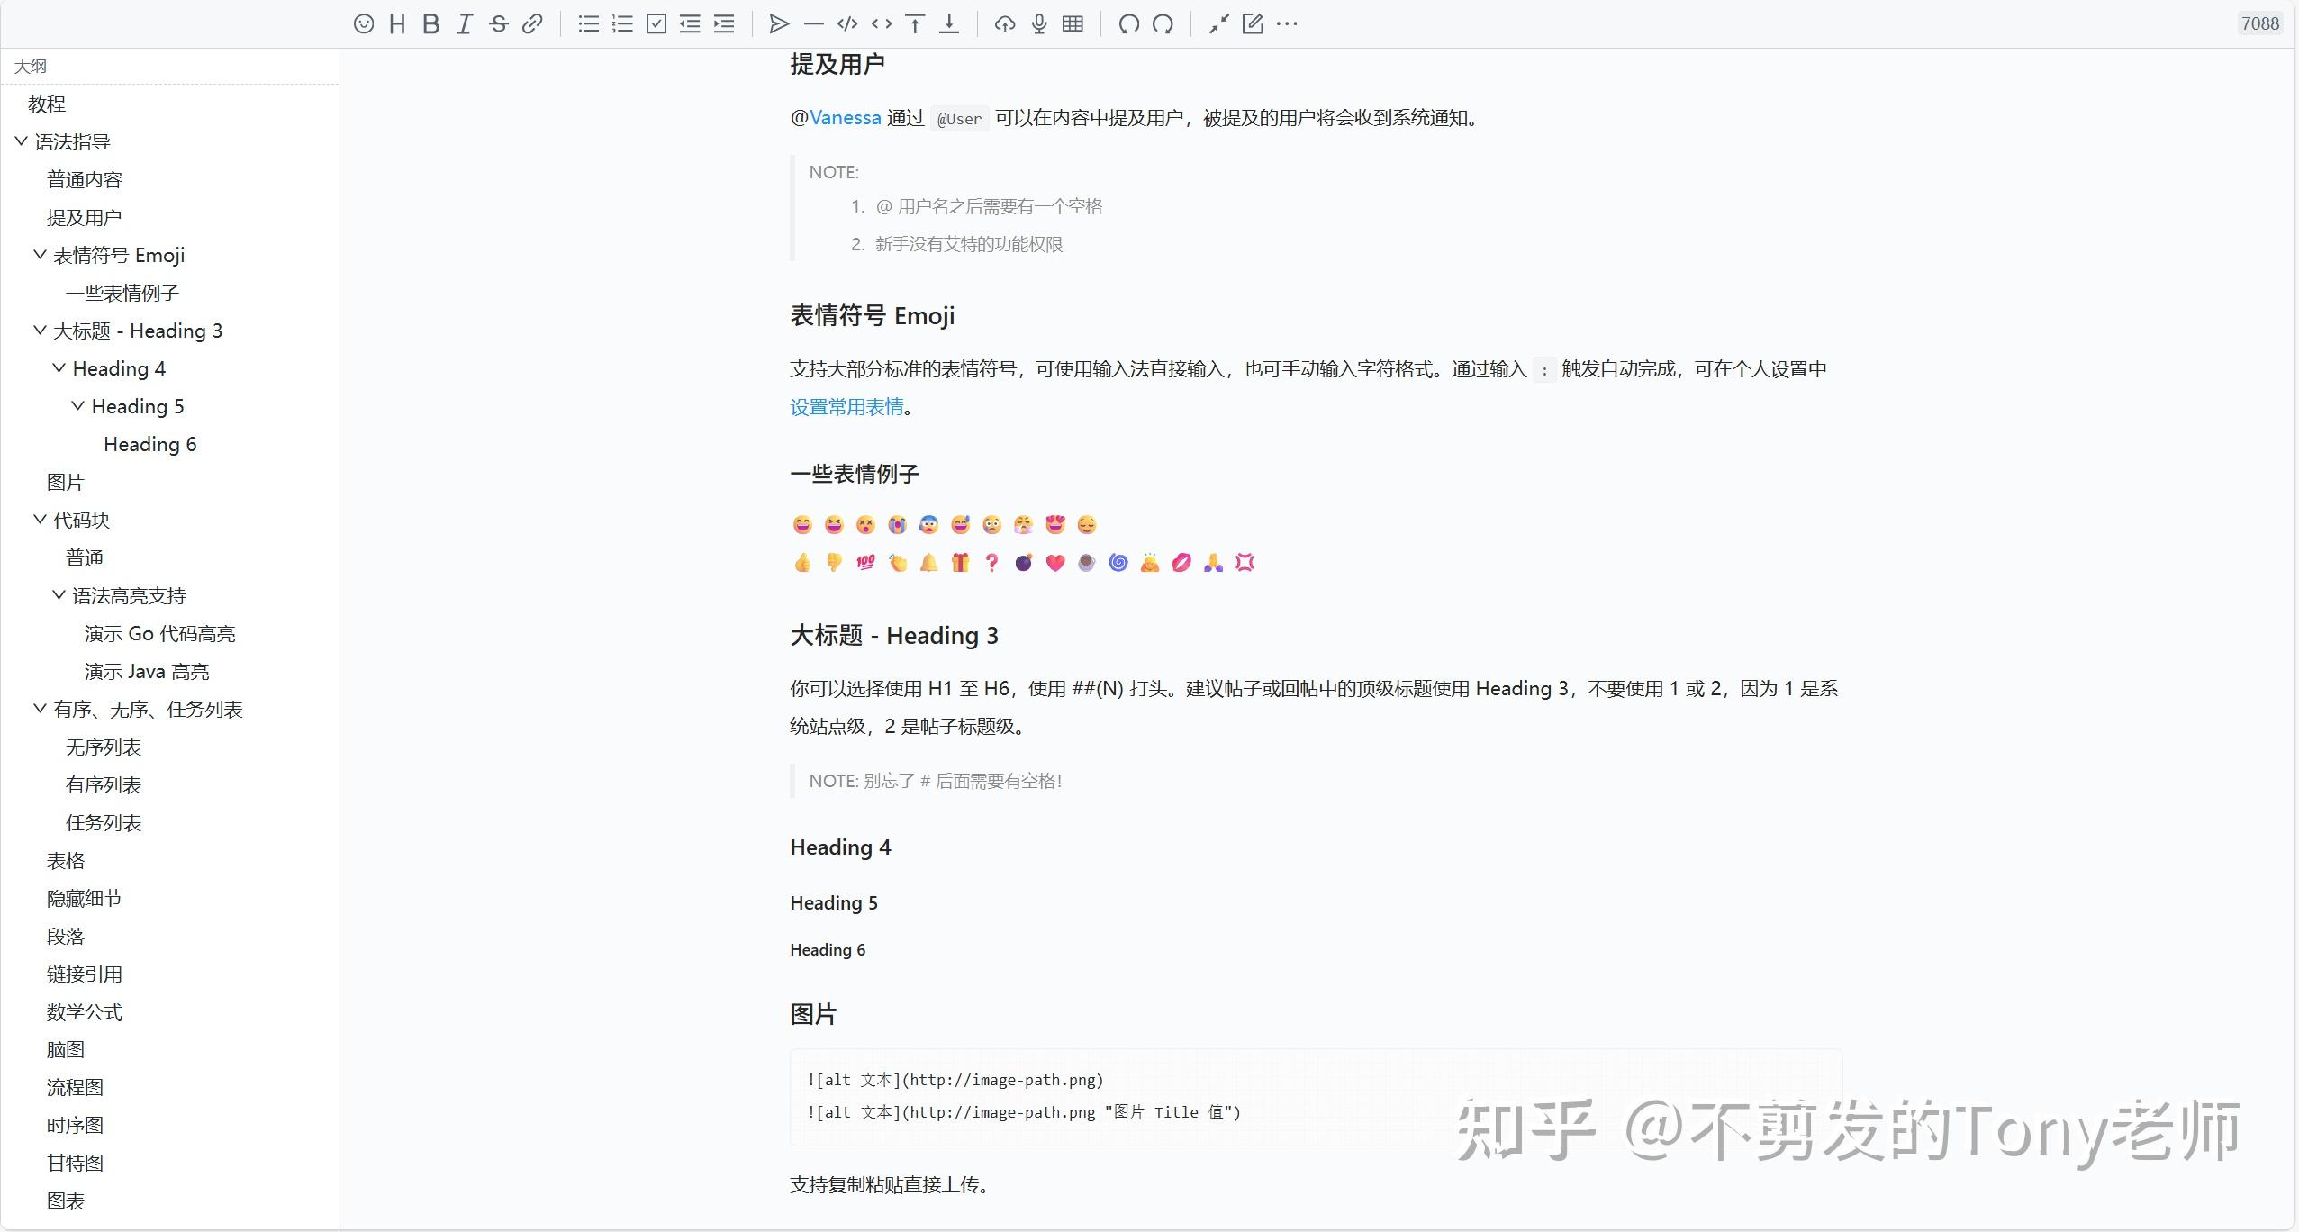The image size is (2299, 1232).
Task: Upload a file via the cloud icon
Action: click(1004, 23)
